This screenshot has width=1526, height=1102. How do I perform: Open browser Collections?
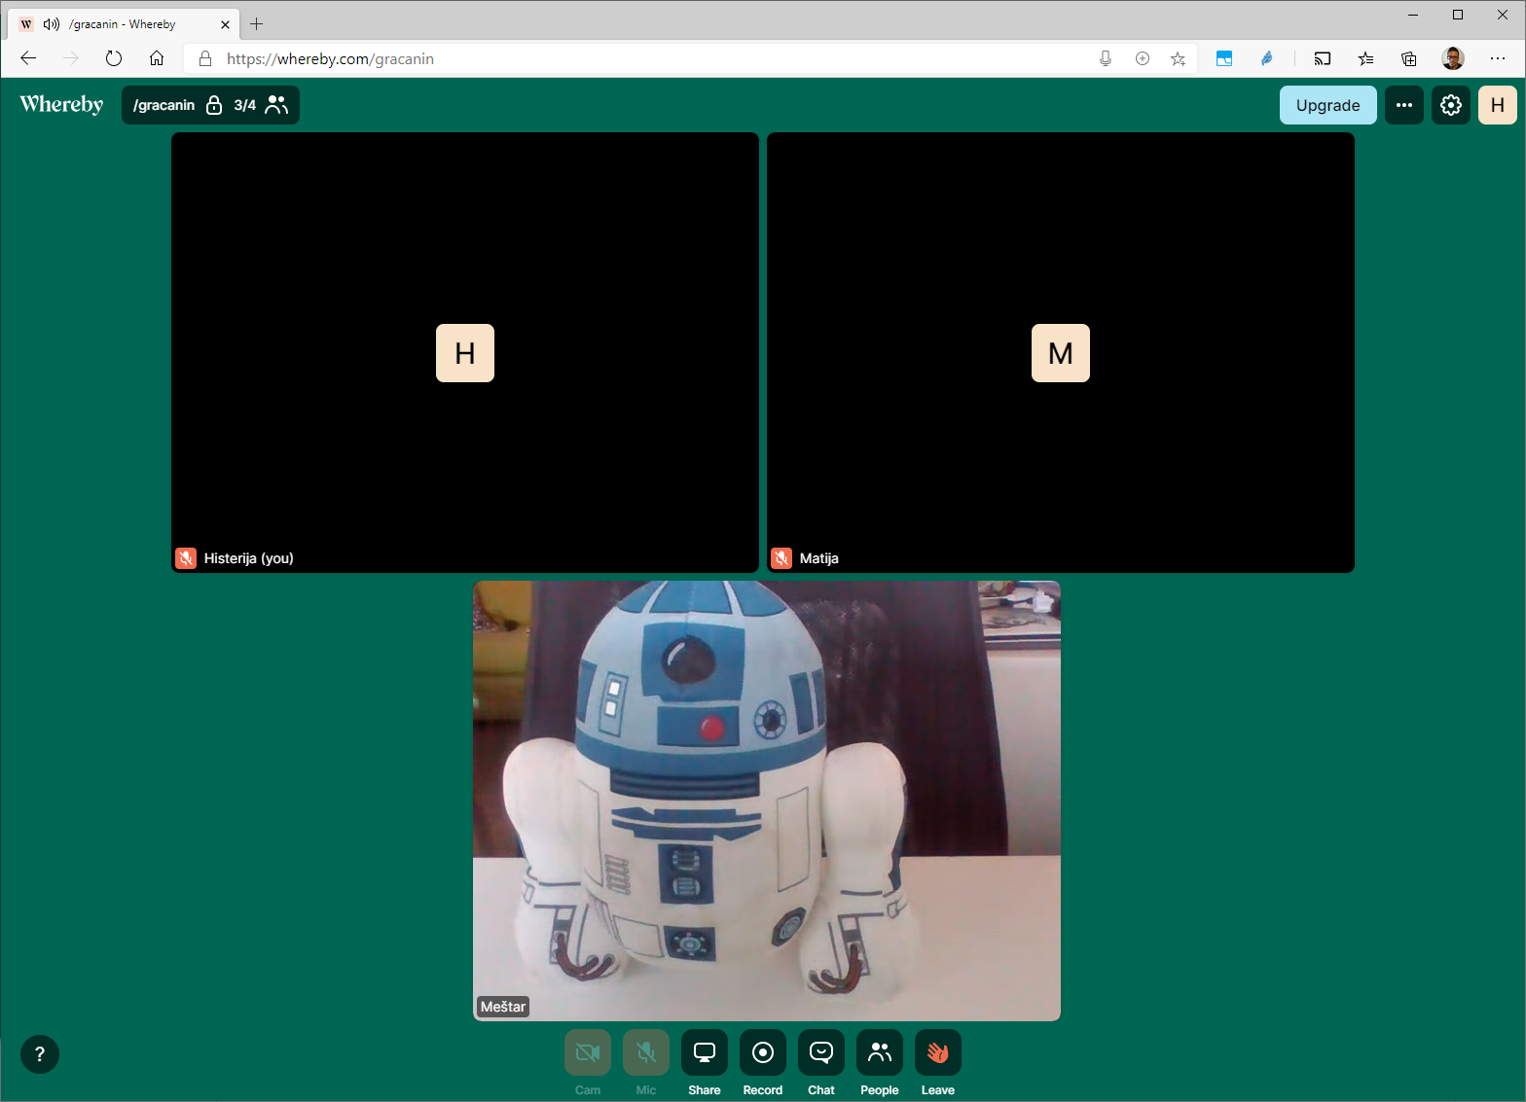(1409, 58)
